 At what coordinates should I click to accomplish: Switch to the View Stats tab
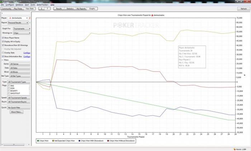(x=30, y=9)
